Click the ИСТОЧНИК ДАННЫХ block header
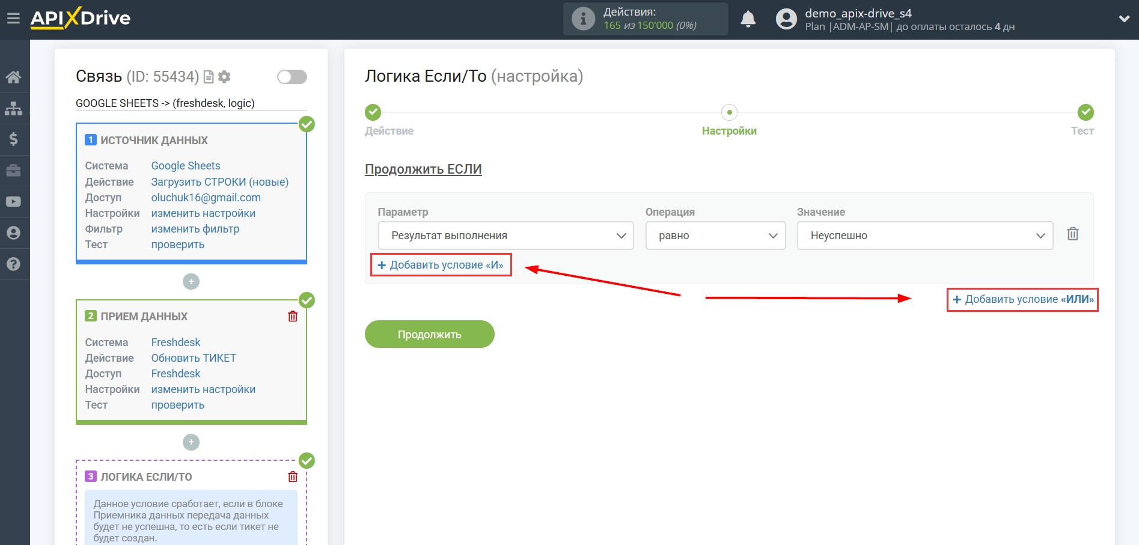Screen dimensions: 1139x545 coord(154,140)
